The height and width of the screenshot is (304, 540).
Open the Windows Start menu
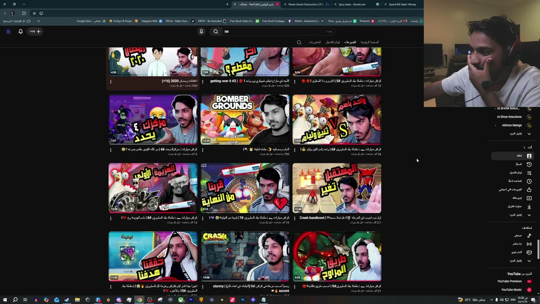[5, 300]
